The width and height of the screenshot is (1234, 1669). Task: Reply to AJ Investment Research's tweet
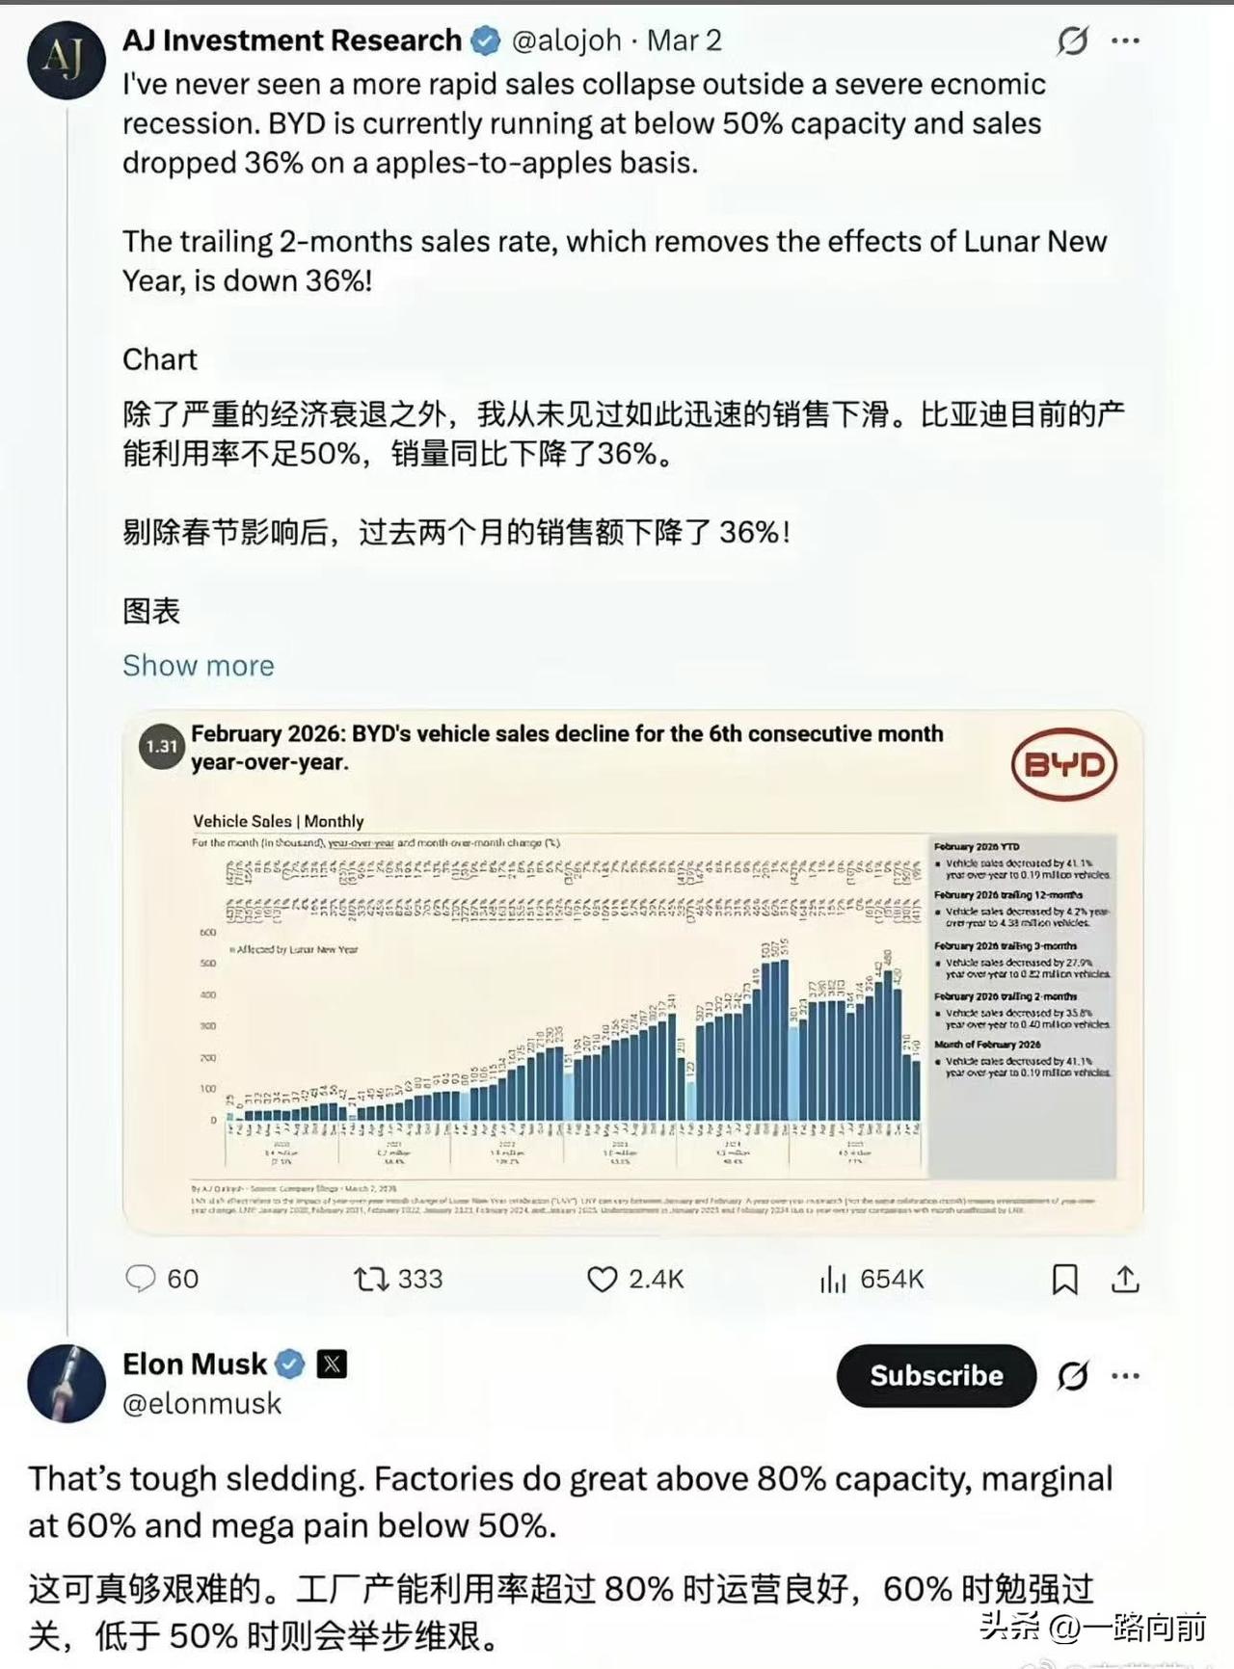click(x=143, y=1280)
